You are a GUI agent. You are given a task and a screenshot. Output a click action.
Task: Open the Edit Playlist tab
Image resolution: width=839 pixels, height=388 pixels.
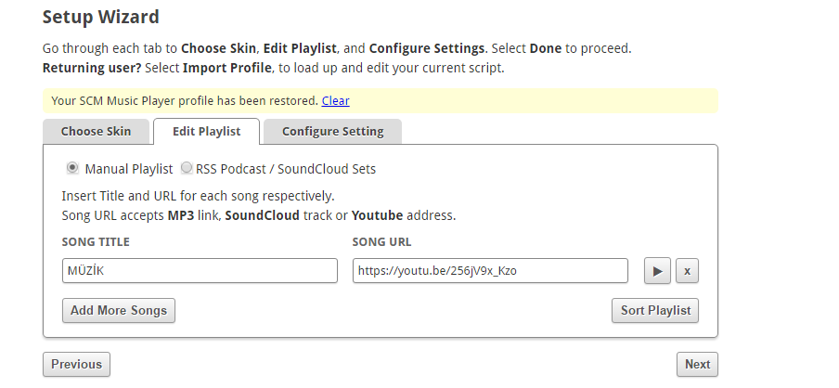[x=206, y=131]
